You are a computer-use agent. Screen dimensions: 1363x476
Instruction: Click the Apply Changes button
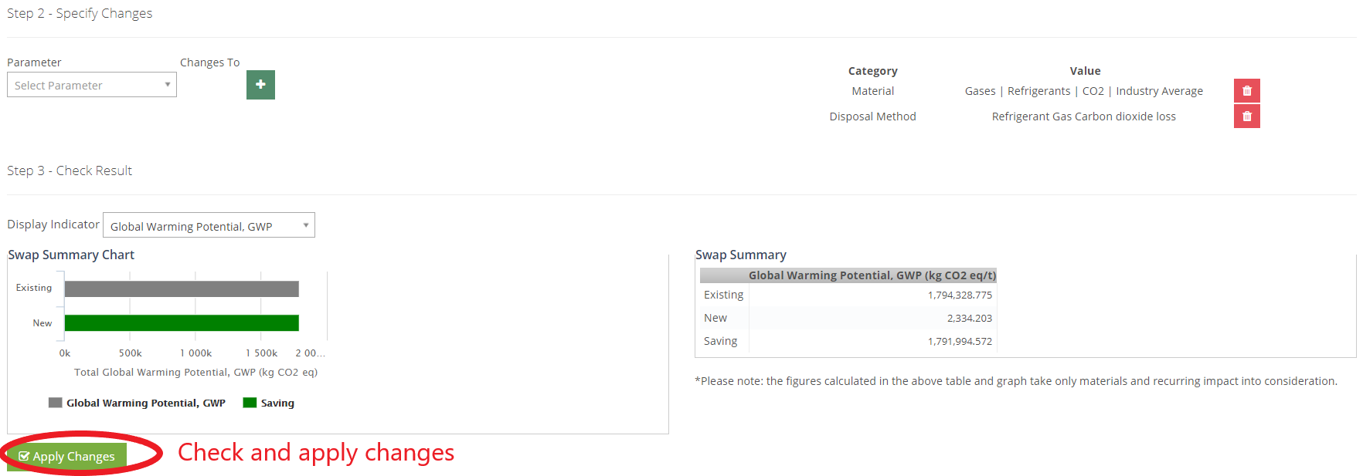[67, 457]
